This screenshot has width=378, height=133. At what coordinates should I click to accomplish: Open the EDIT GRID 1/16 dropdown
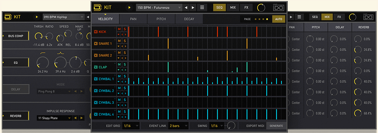coord(131,126)
